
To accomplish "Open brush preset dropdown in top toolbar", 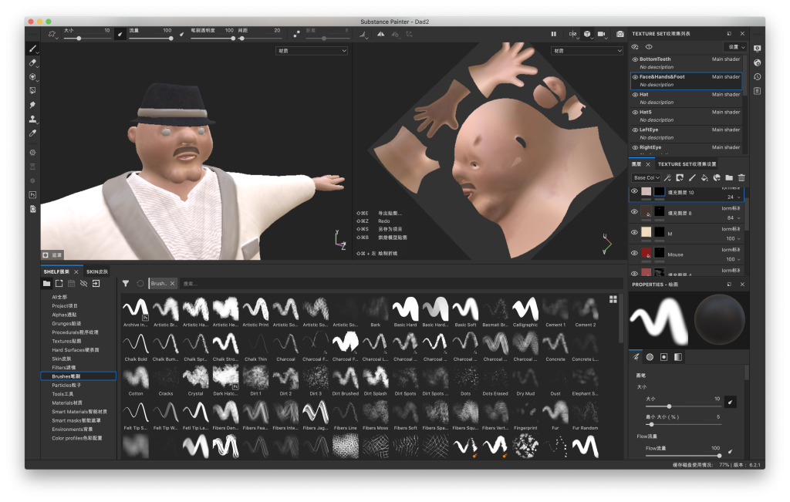I will pyautogui.click(x=52, y=34).
